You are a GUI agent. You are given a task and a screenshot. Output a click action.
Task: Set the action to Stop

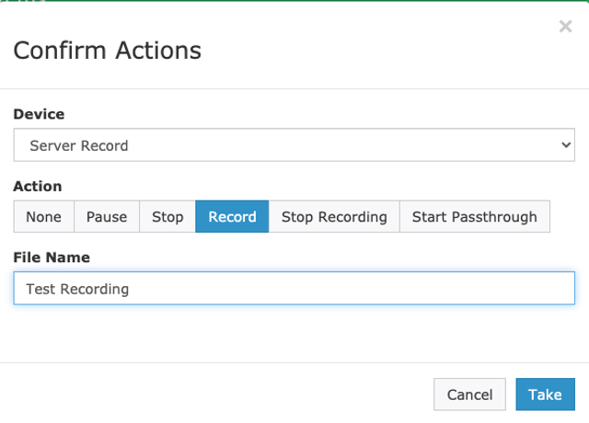pyautogui.click(x=167, y=217)
